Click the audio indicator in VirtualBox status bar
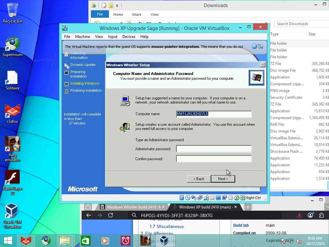This screenshot has height=247, width=329. [x=194, y=198]
